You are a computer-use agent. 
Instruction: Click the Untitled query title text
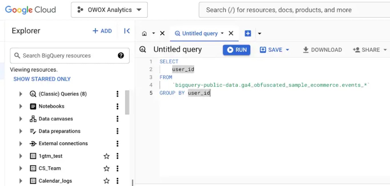tap(178, 50)
